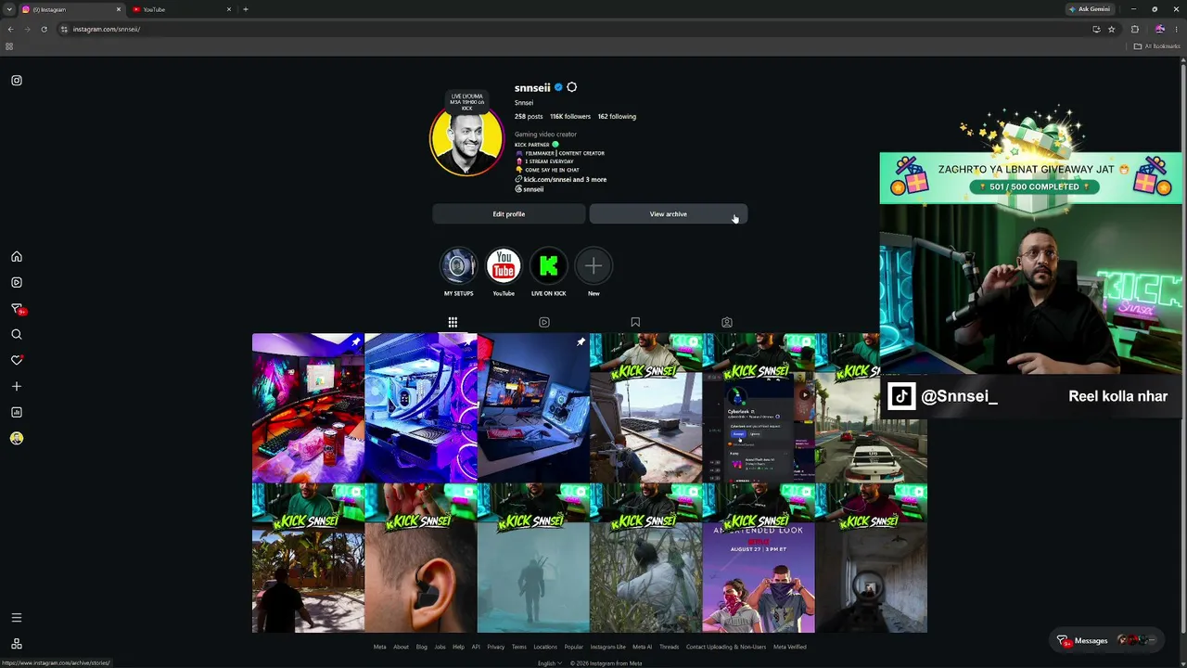The image size is (1187, 668).
Task: Select the Tagged profile tab
Action: pyautogui.click(x=727, y=322)
